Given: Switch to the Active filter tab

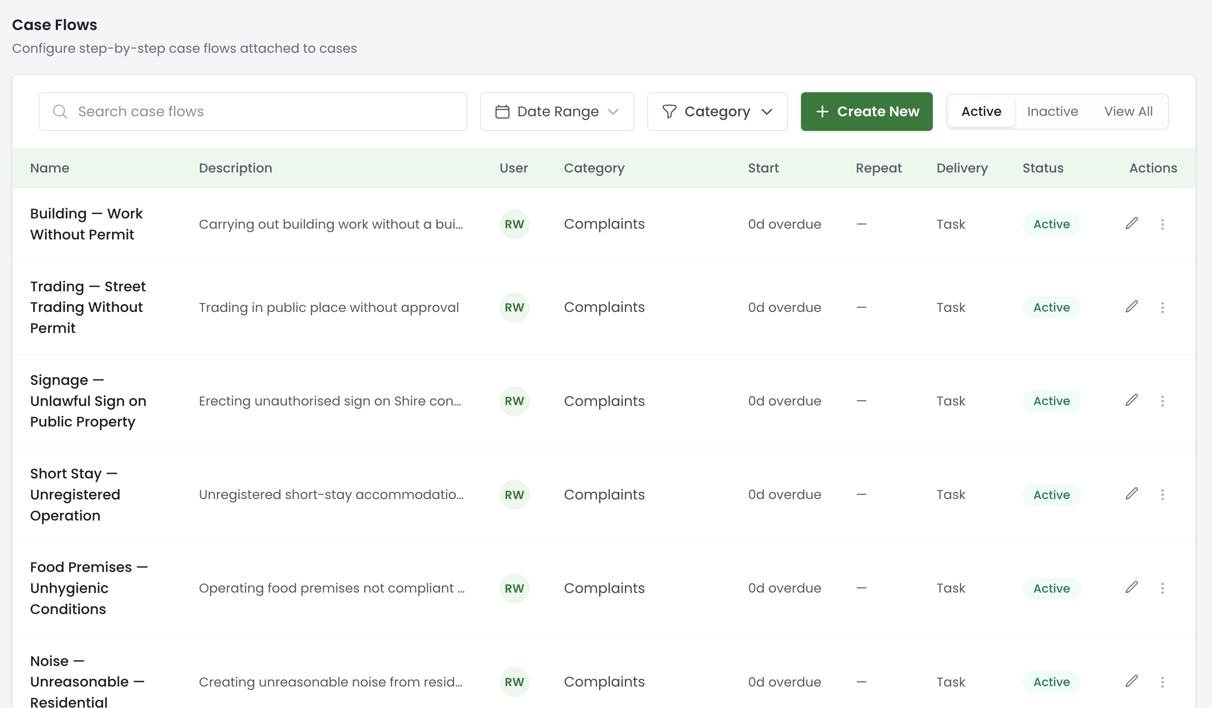Looking at the screenshot, I should [x=981, y=112].
